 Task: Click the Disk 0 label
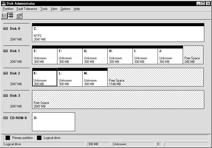point(15,28)
